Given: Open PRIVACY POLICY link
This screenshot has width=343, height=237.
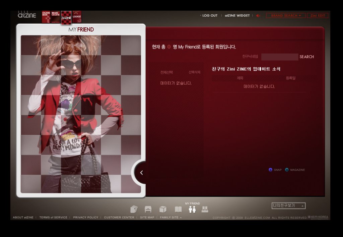Looking at the screenshot, I should point(85,217).
